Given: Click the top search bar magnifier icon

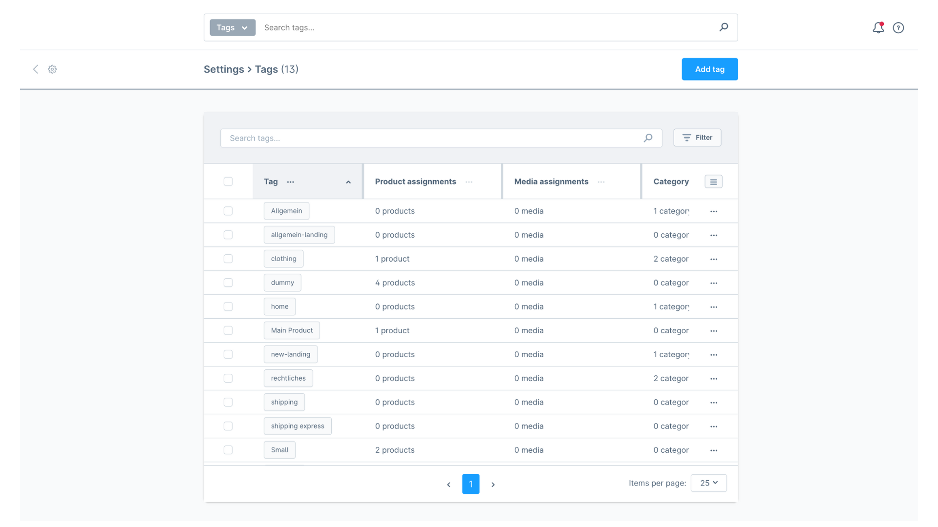Looking at the screenshot, I should 724,27.
